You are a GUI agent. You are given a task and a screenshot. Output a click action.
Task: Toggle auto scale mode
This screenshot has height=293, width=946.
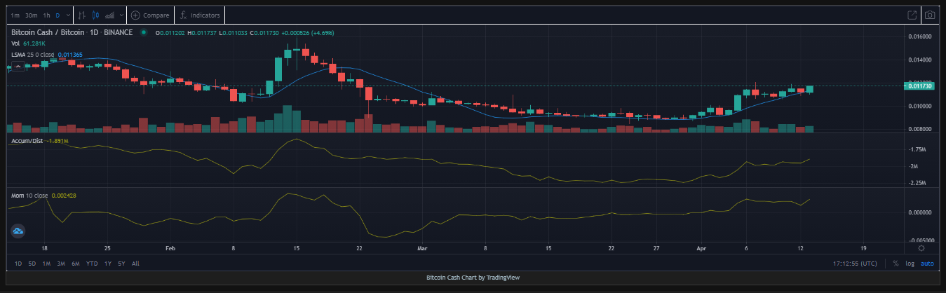927,264
